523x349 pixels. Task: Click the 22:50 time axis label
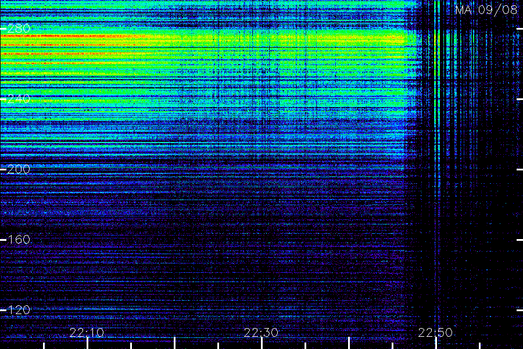pos(435,333)
